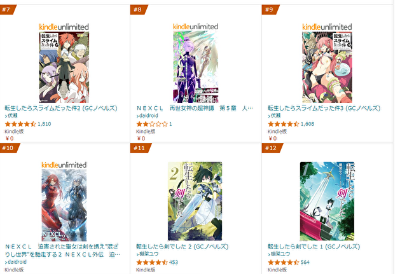The height and width of the screenshot is (274, 407).
Task: Open the 転生したら剣でした 1 title link
Action: [x=314, y=247]
